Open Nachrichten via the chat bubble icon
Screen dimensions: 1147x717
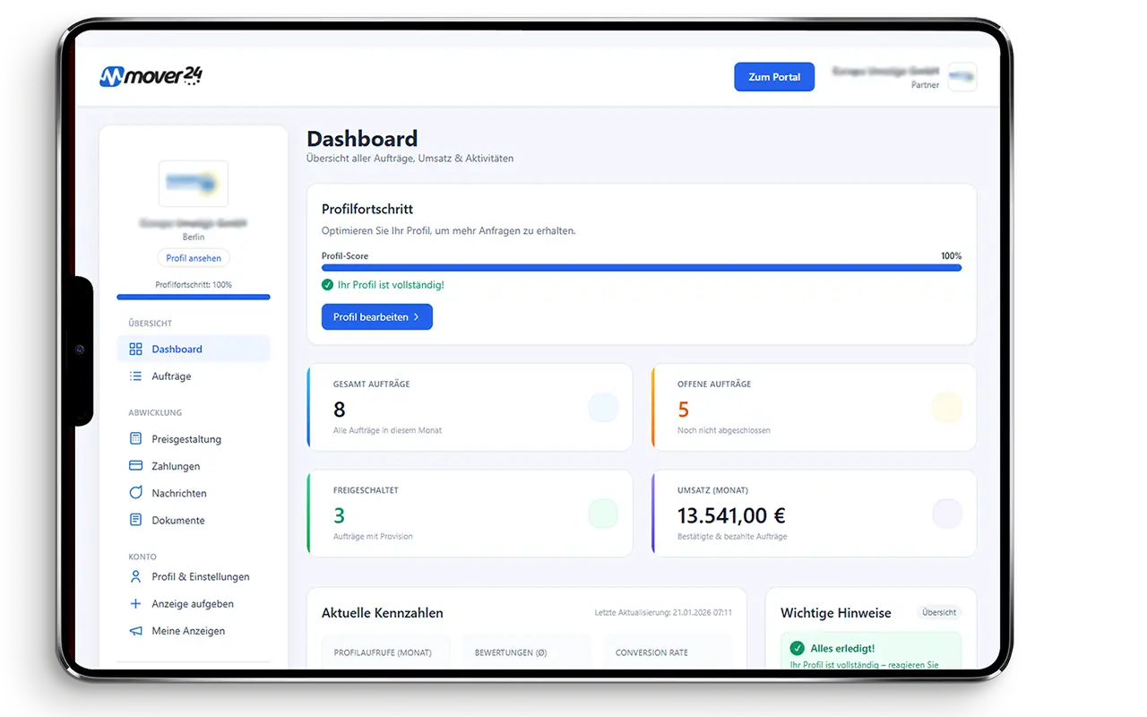pyautogui.click(x=135, y=492)
